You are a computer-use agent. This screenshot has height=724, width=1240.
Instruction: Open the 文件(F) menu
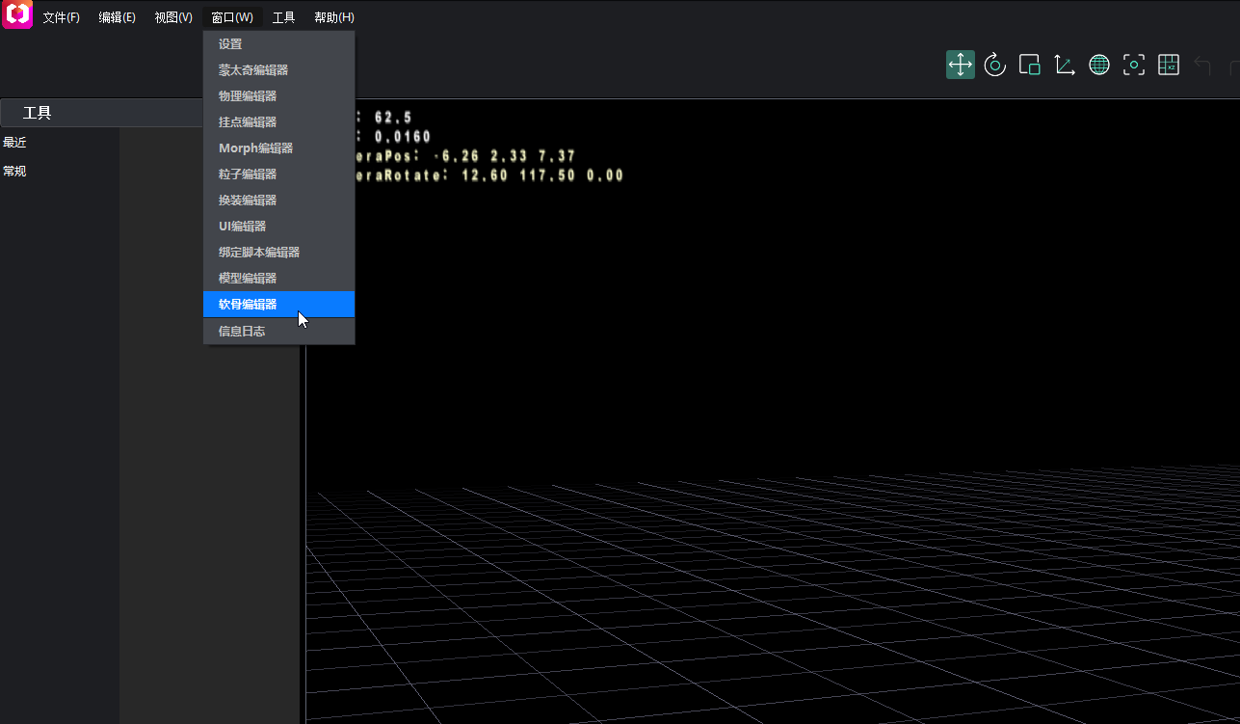(x=62, y=17)
